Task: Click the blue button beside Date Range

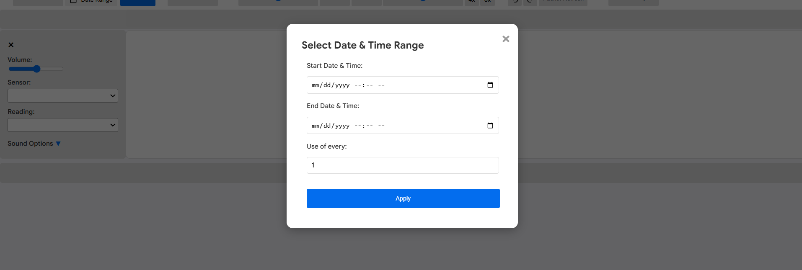Action: coord(138,2)
